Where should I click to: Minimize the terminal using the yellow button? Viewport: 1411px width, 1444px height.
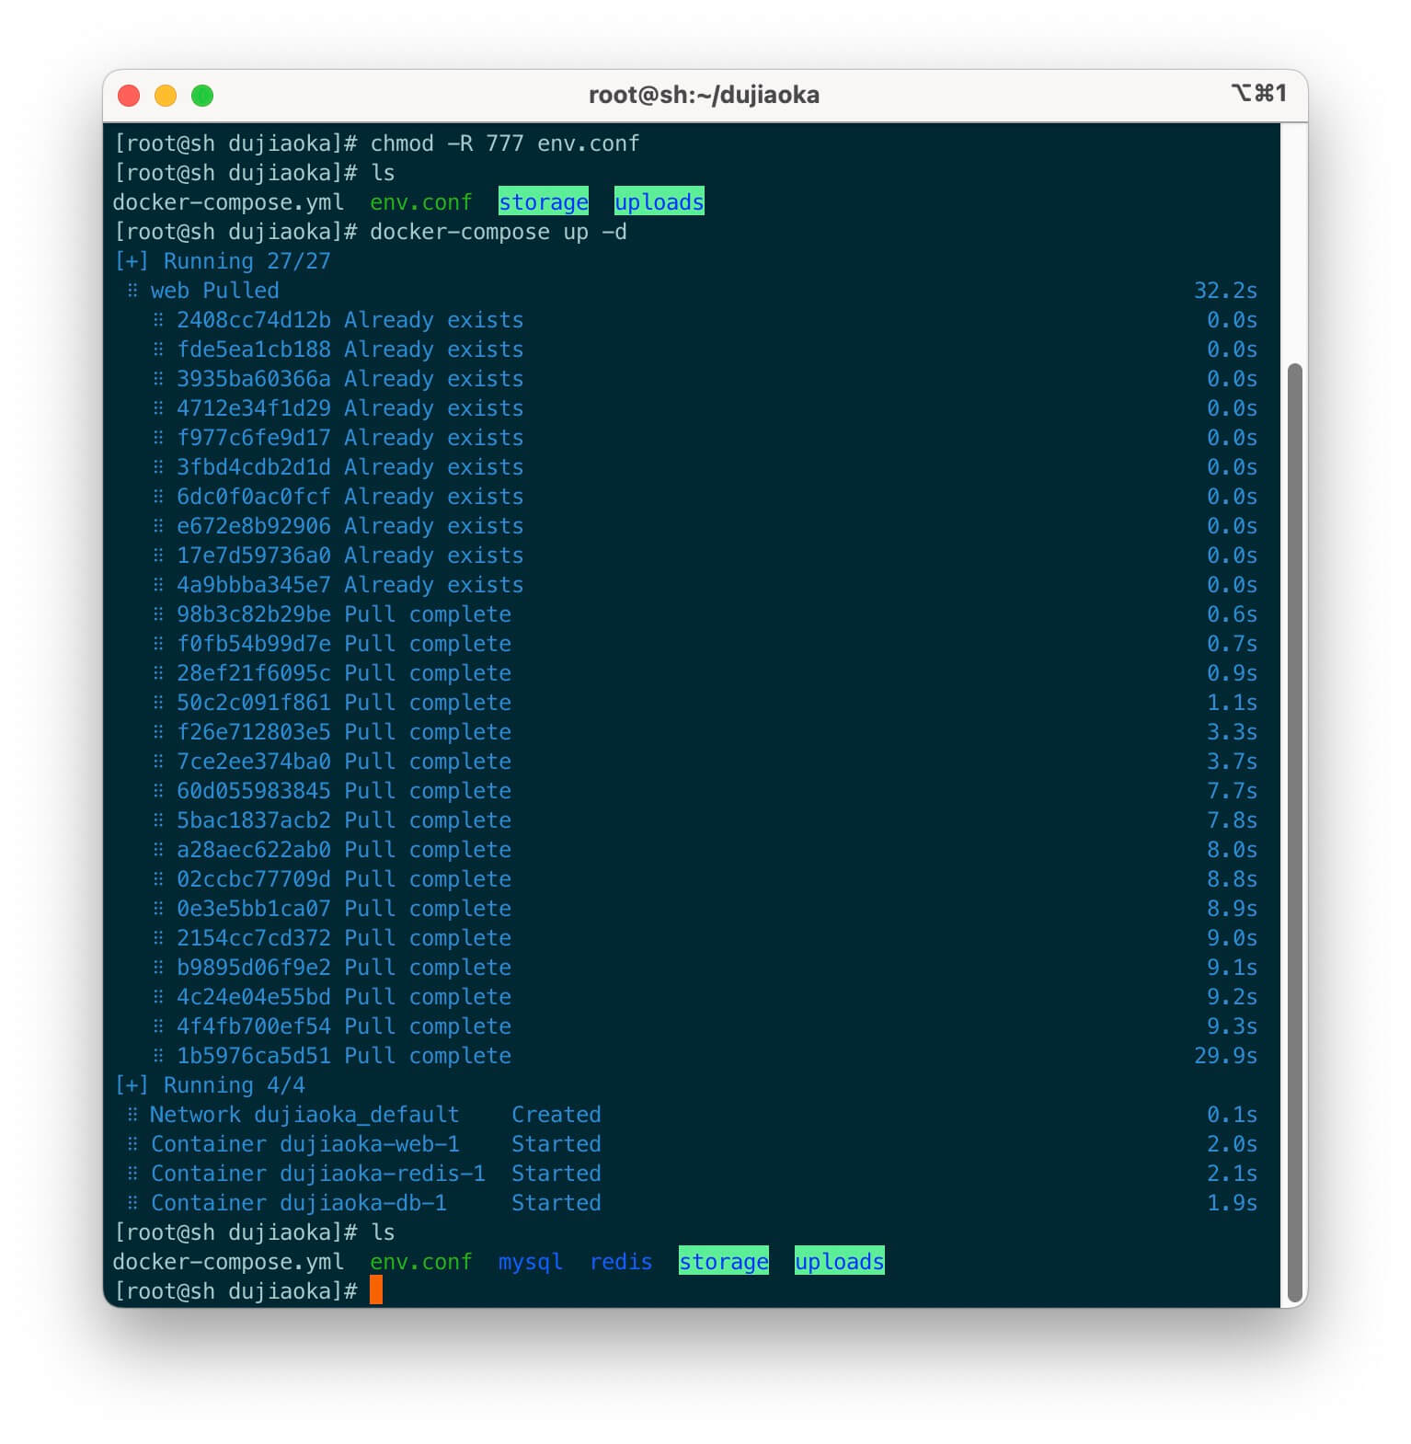[x=166, y=96]
